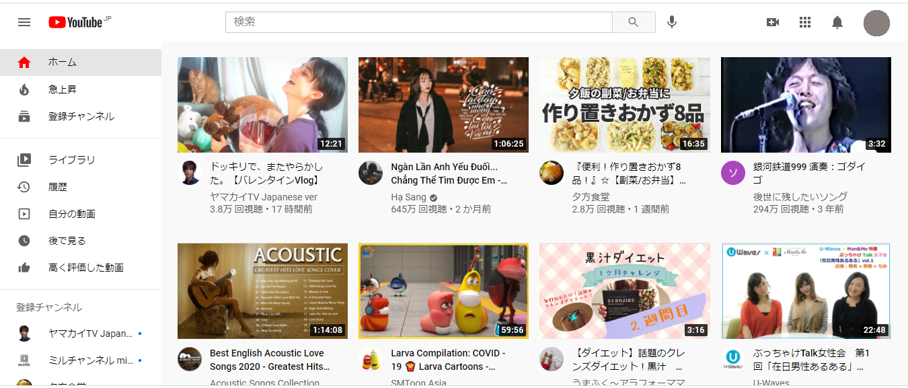Open 後で見る watch later list
The width and height of the screenshot is (908, 388).
tap(67, 241)
